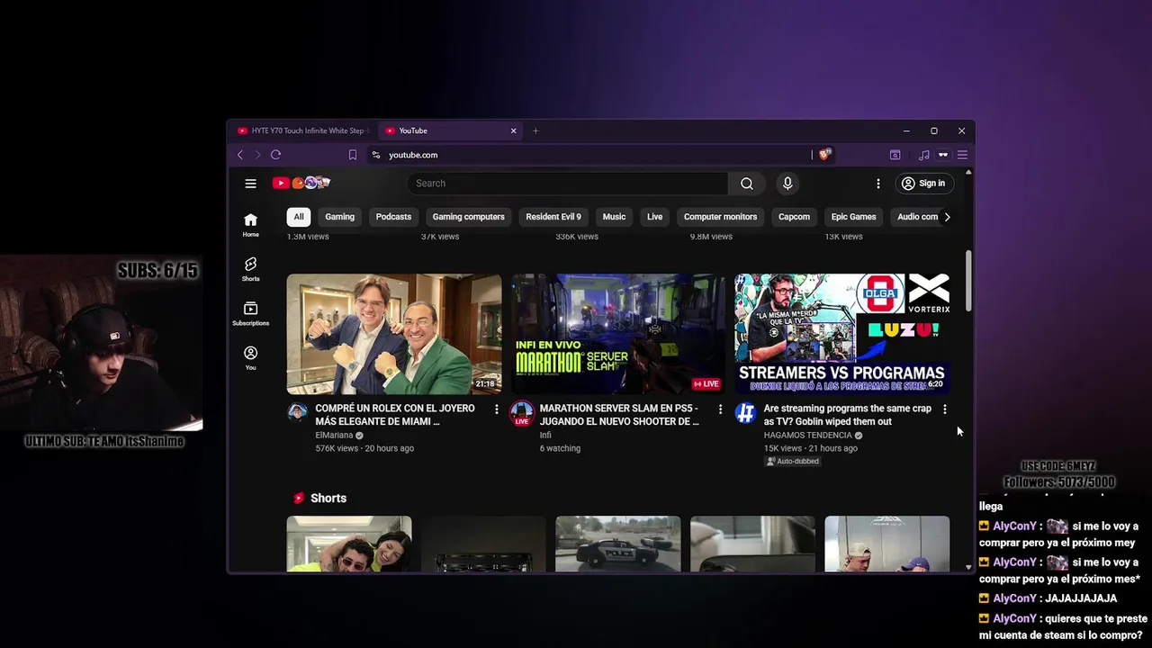Bookmark this page
This screenshot has height=648, width=1152.
tap(352, 155)
